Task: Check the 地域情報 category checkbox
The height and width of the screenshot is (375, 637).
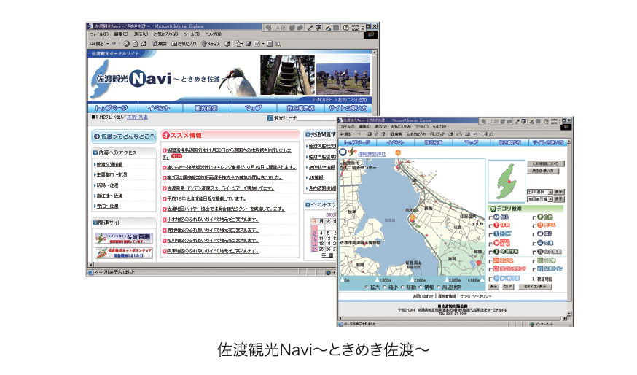Action: click(x=491, y=252)
